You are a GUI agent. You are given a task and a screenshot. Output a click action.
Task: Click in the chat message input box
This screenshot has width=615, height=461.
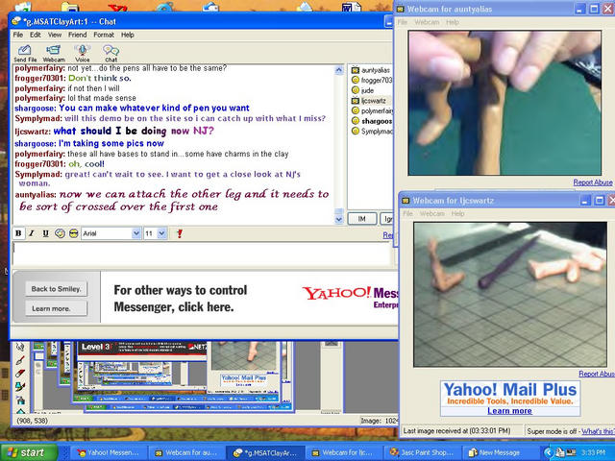point(202,254)
